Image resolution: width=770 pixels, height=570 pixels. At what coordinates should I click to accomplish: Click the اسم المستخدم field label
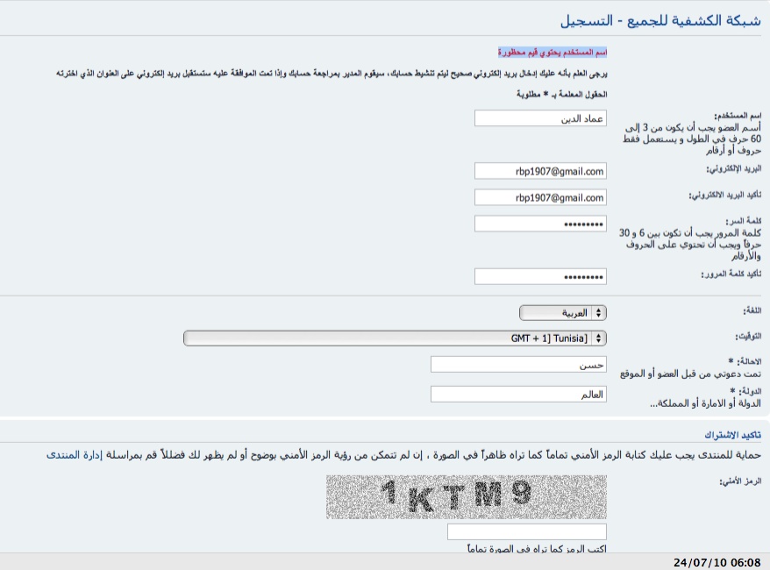(737, 116)
